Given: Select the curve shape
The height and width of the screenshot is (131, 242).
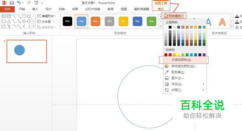Looking at the screenshot, I should pos(19,26).
